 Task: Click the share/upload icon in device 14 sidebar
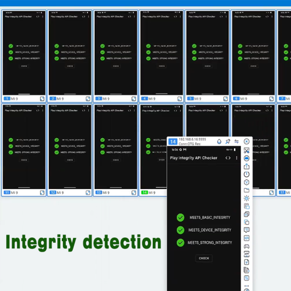[246, 166]
